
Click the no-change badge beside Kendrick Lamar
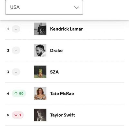click(16, 29)
